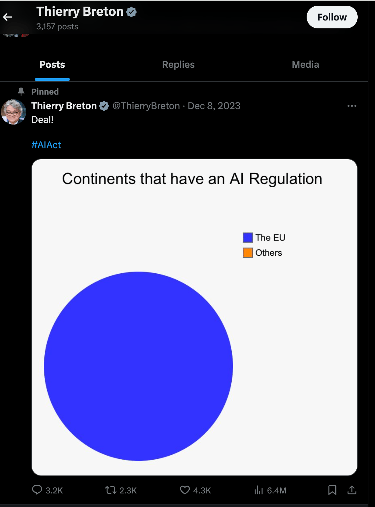The image size is (375, 507).
Task: Open the three-dot more options menu
Action: [352, 106]
